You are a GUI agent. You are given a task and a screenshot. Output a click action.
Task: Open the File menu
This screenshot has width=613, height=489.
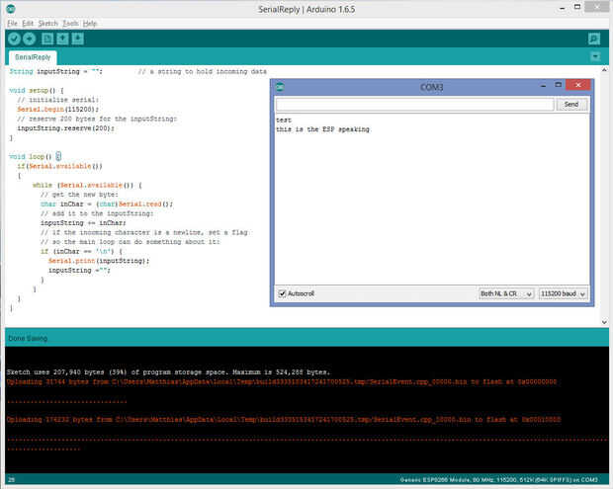[13, 24]
